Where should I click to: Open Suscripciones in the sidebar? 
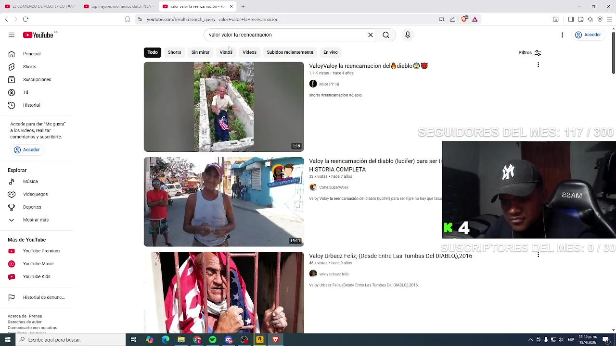pyautogui.click(x=37, y=79)
